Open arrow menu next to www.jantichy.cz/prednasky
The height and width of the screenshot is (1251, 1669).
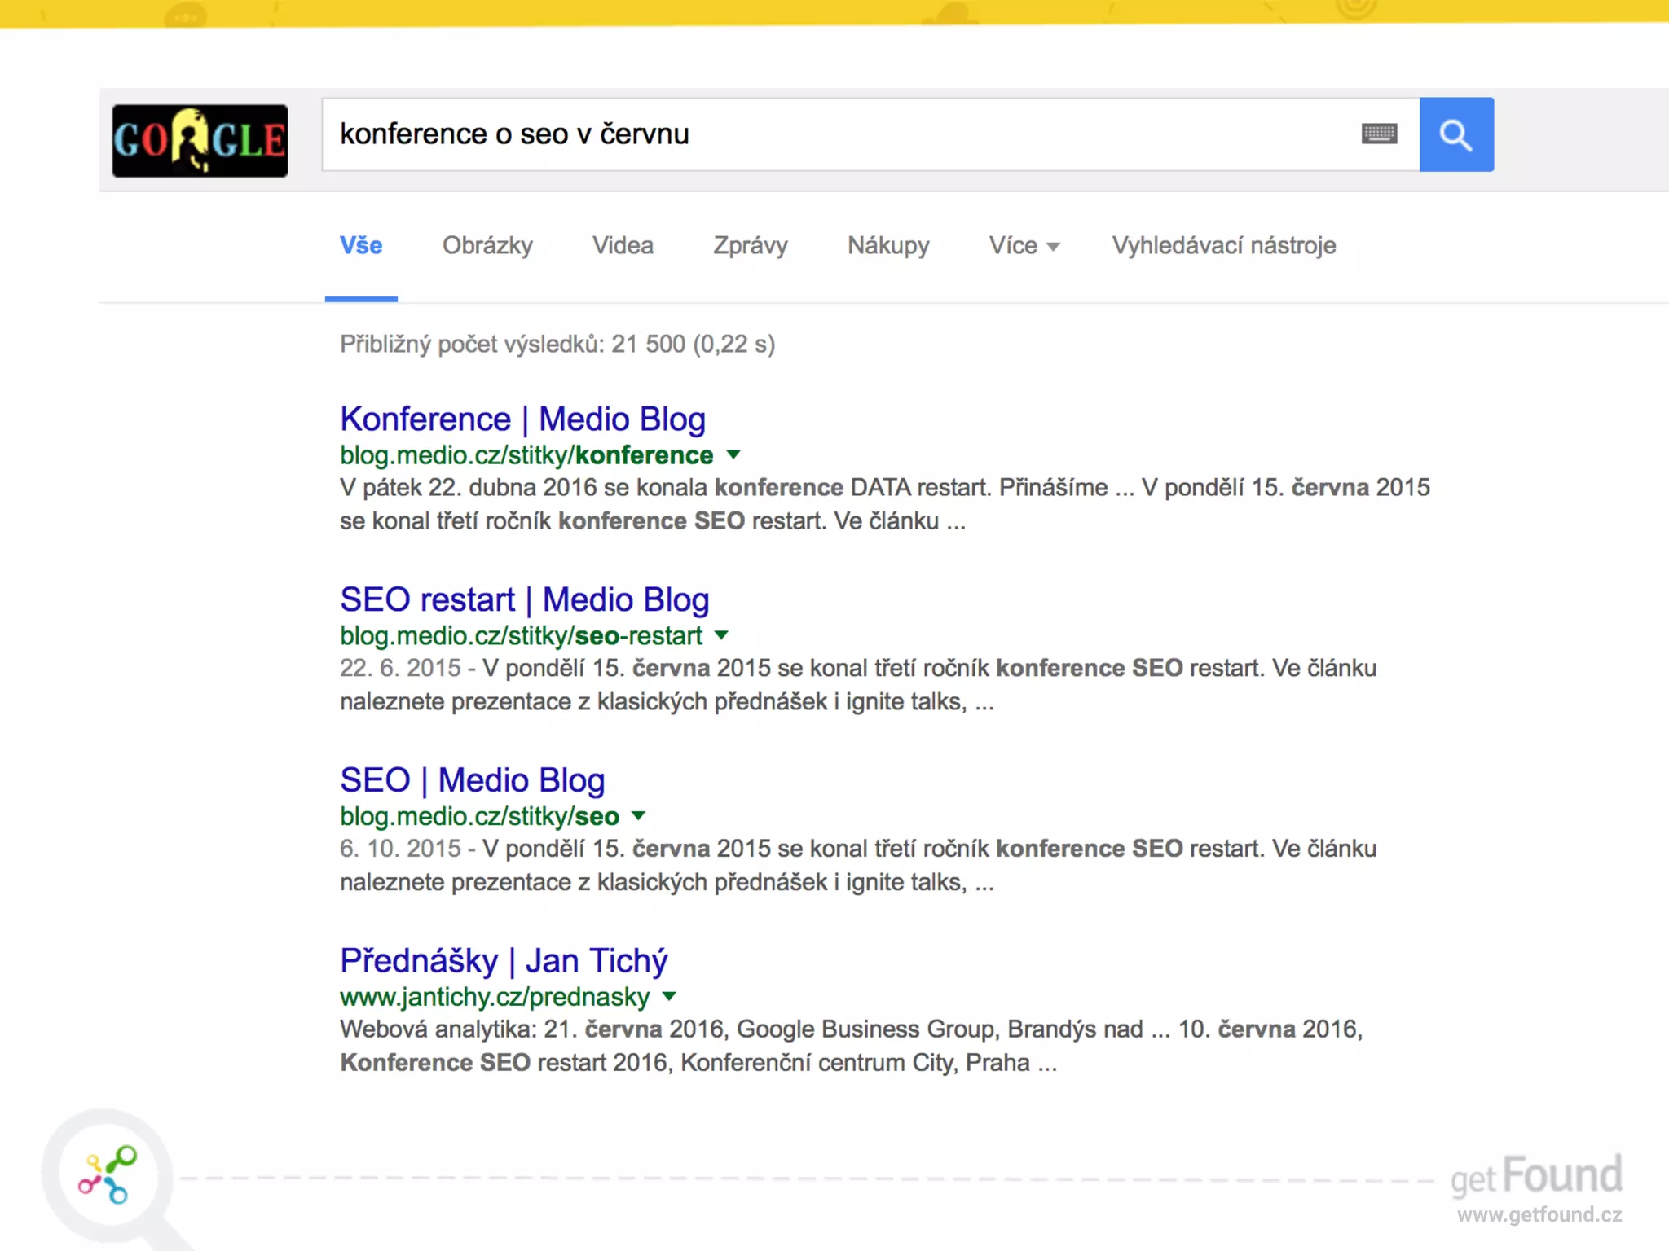click(x=669, y=996)
